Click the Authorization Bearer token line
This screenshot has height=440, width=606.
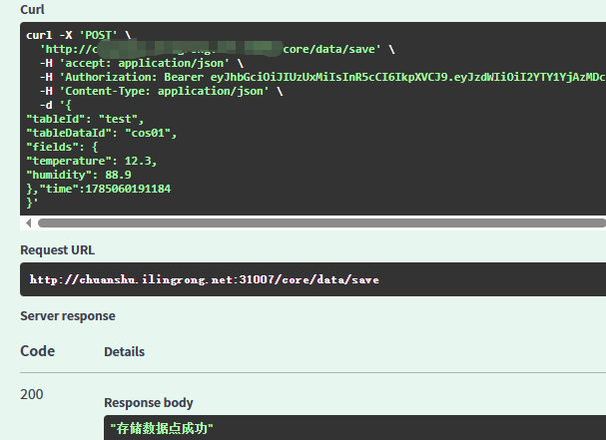point(322,77)
